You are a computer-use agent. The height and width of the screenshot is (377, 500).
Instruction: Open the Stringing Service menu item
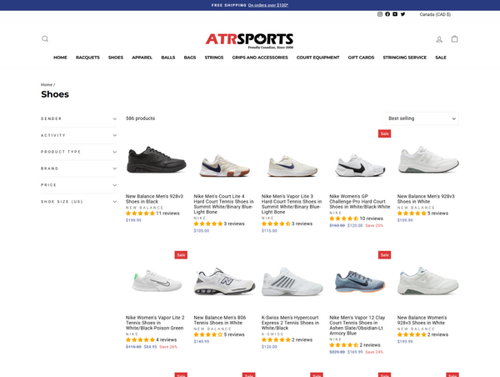pos(405,58)
